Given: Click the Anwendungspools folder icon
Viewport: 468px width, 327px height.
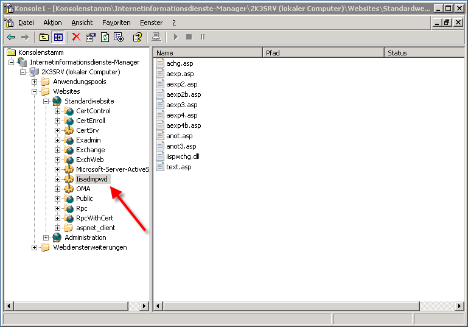Looking at the screenshot, I should 45,82.
